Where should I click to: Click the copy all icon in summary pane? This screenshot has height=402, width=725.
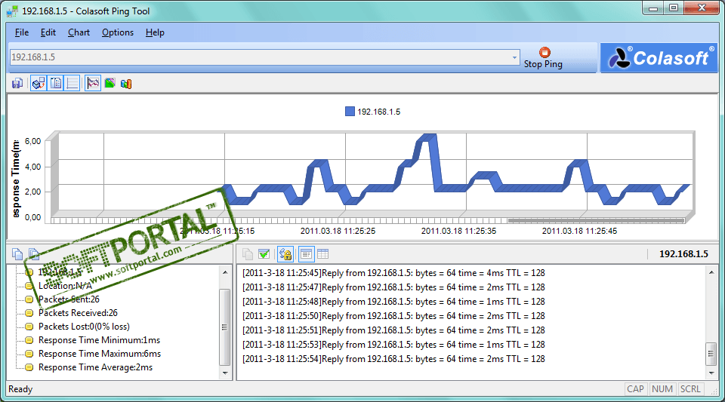pyautogui.click(x=34, y=254)
